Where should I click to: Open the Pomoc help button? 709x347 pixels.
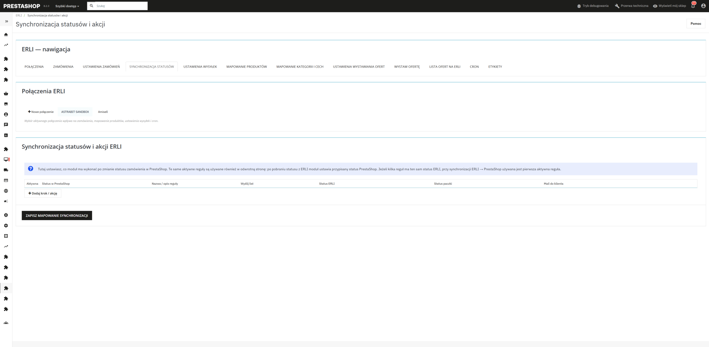point(696,24)
